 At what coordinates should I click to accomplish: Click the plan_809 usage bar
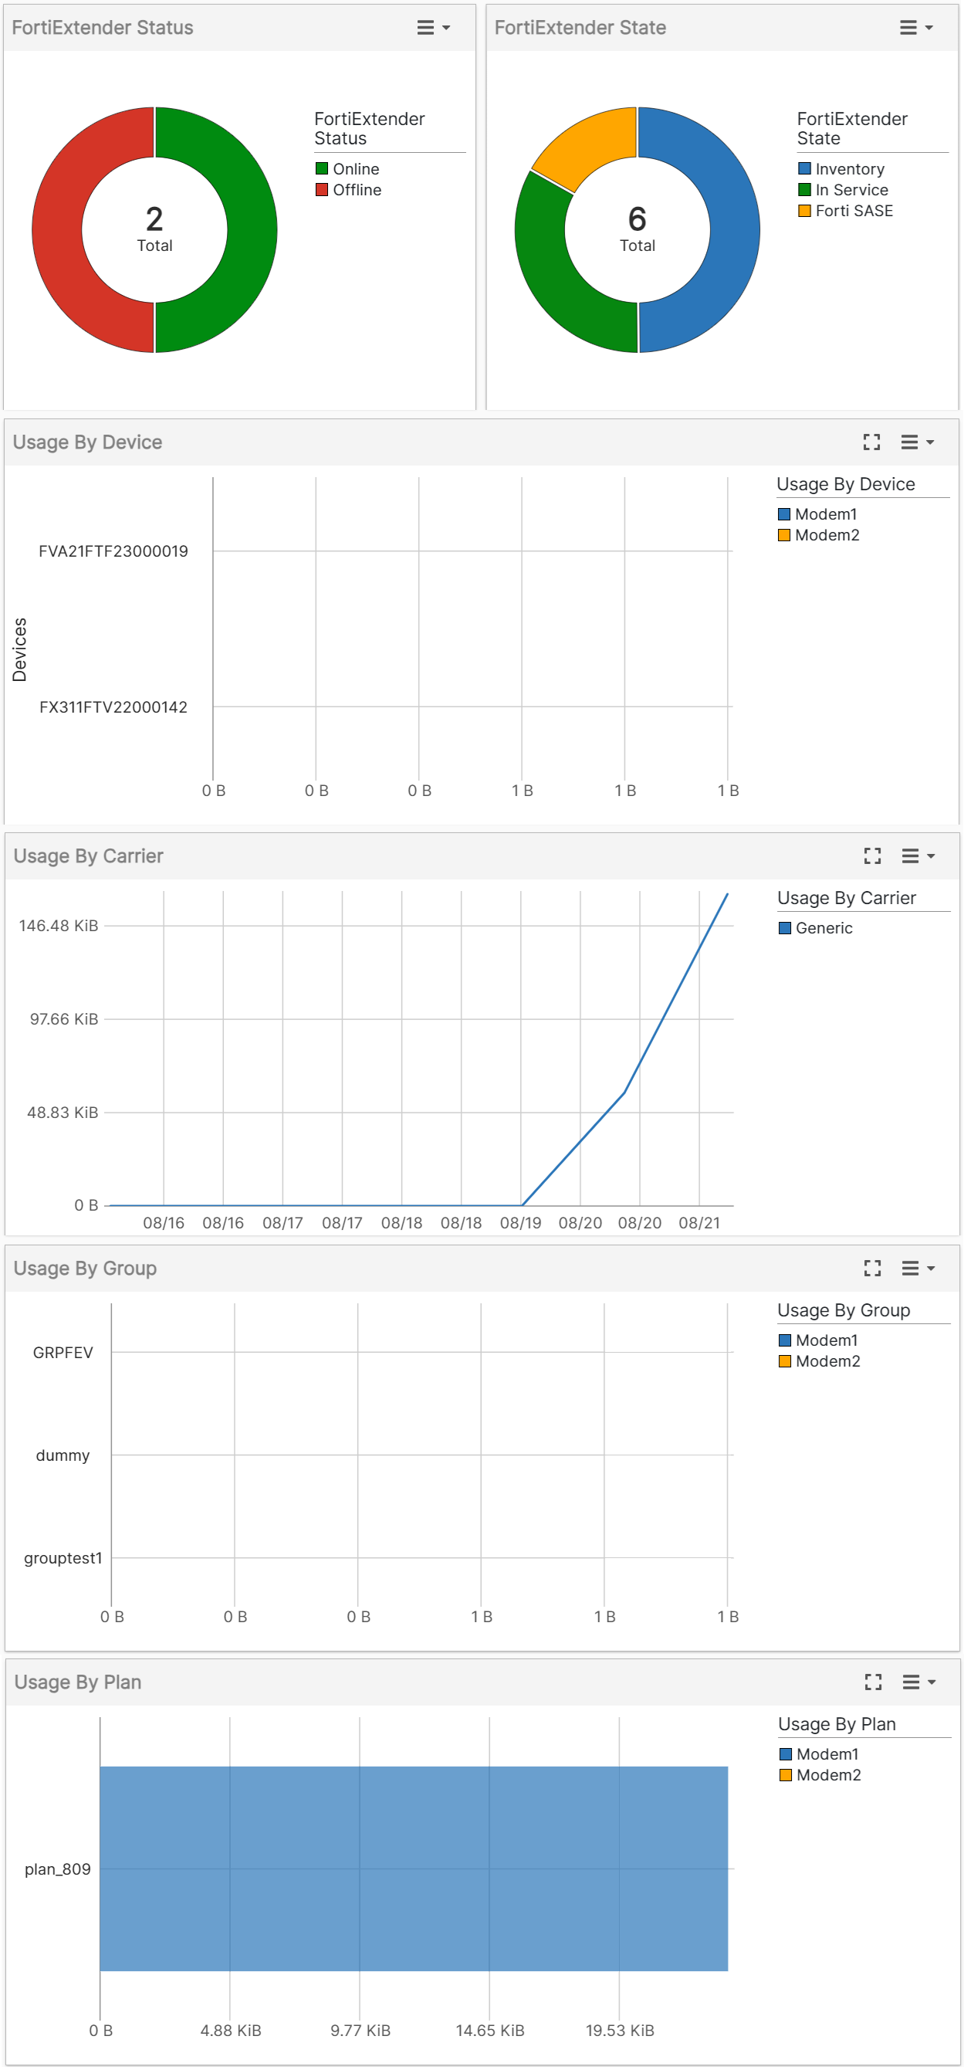coord(414,1868)
